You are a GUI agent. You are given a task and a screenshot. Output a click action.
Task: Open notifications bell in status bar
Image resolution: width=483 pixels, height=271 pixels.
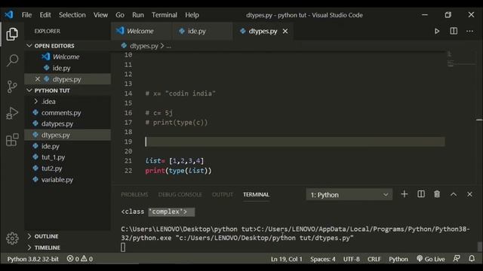472,259
